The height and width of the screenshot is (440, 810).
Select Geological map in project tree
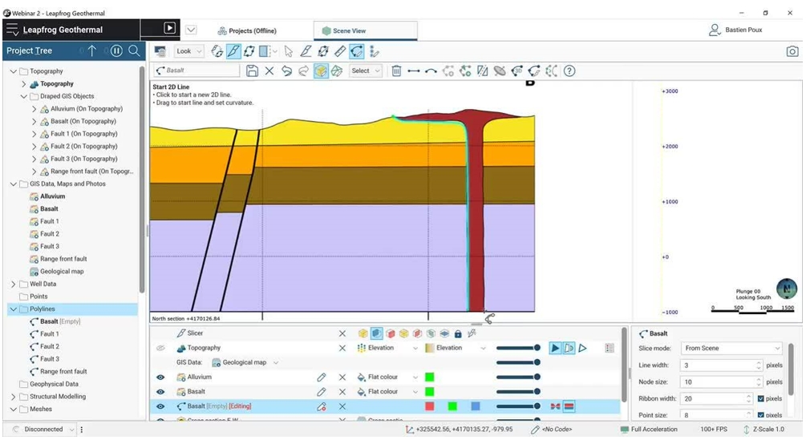click(62, 272)
